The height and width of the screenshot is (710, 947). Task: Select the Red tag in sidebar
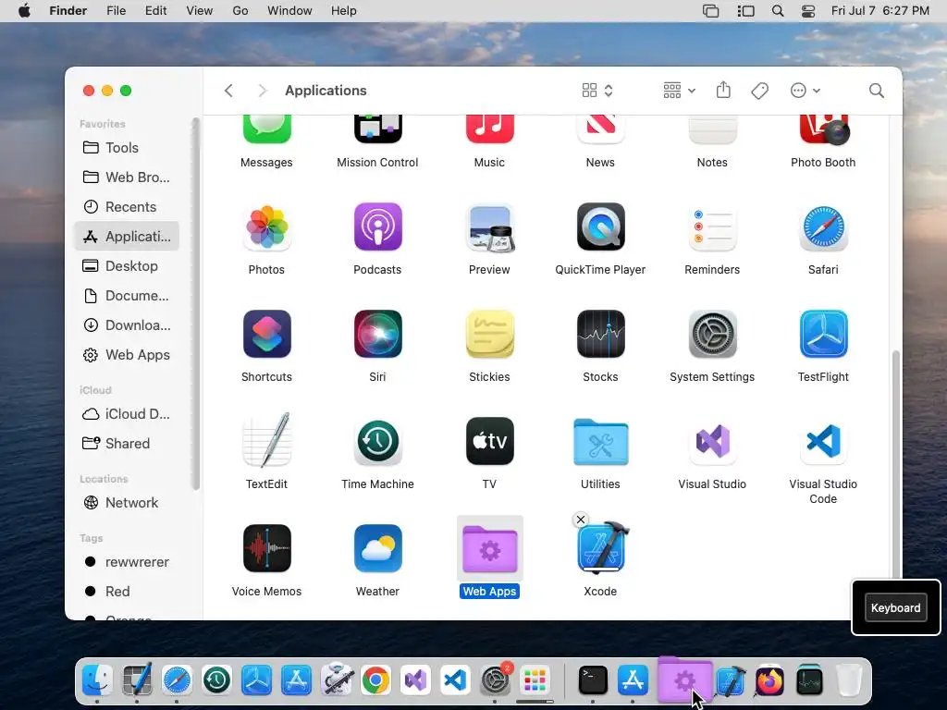coord(127,591)
